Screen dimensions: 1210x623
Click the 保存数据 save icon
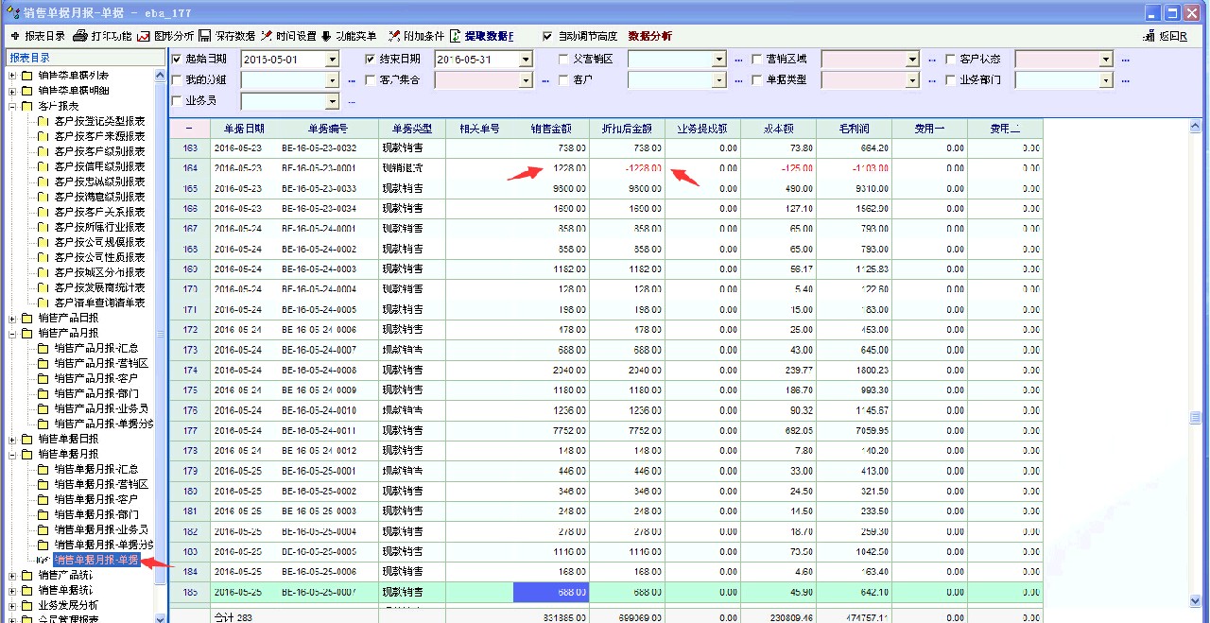pos(205,36)
